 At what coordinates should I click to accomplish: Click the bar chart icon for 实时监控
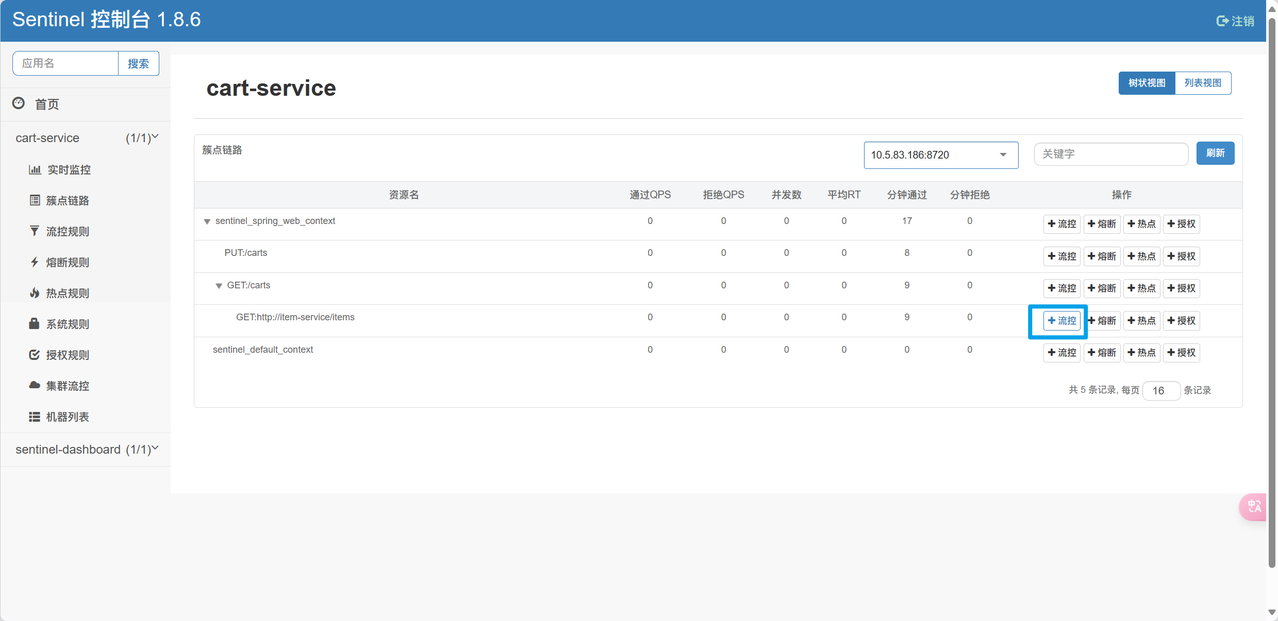35,169
